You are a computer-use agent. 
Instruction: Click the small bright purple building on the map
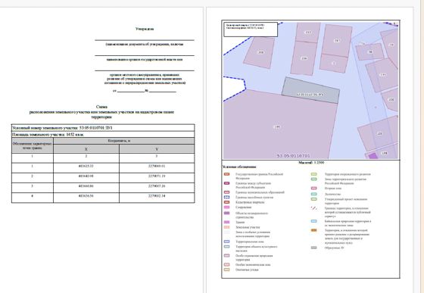pyautogui.click(x=373, y=156)
